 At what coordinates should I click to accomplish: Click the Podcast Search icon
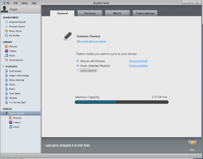click(x=6, y=27)
